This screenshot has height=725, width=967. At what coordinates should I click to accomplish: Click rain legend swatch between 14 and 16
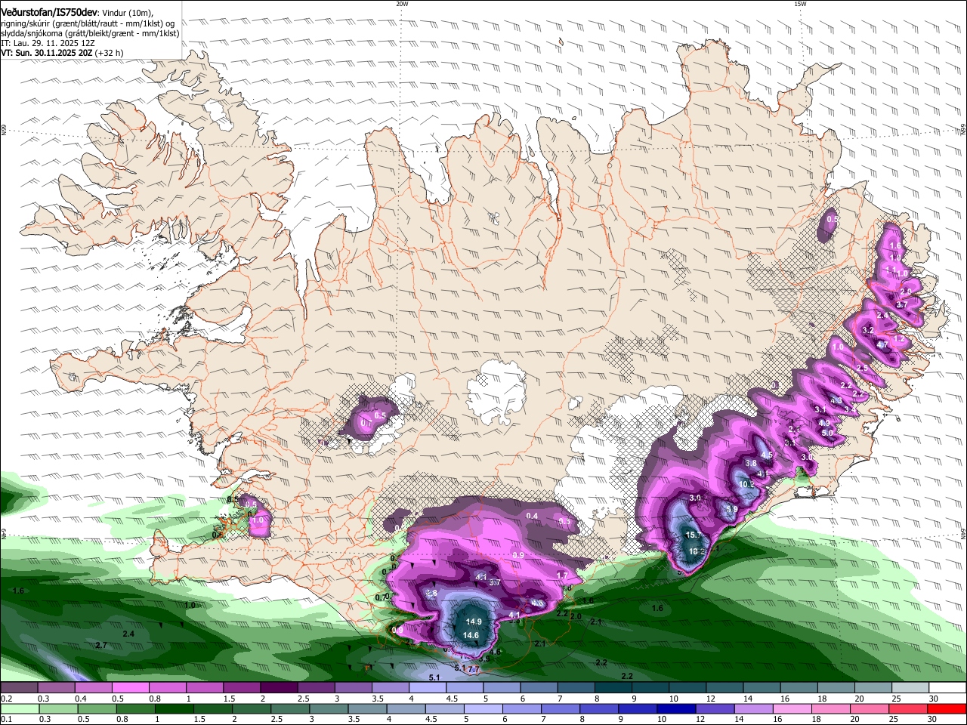[x=752, y=708]
